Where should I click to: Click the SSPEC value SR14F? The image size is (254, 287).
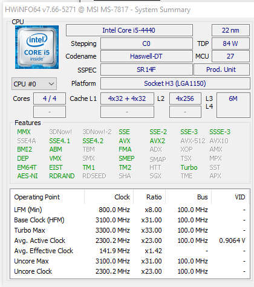click(x=146, y=69)
